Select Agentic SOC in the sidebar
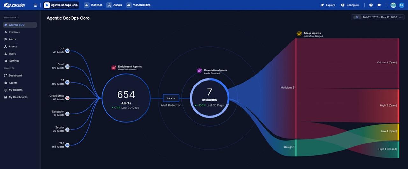Image resolution: width=408 pixels, height=169 pixels. tap(20, 25)
